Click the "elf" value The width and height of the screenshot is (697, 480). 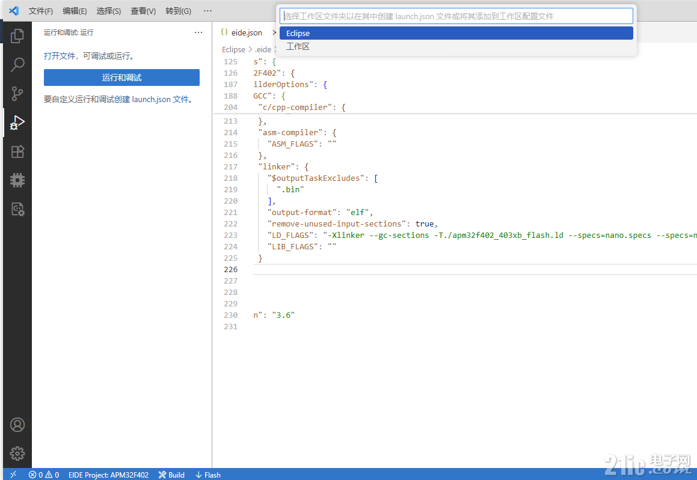(x=357, y=213)
